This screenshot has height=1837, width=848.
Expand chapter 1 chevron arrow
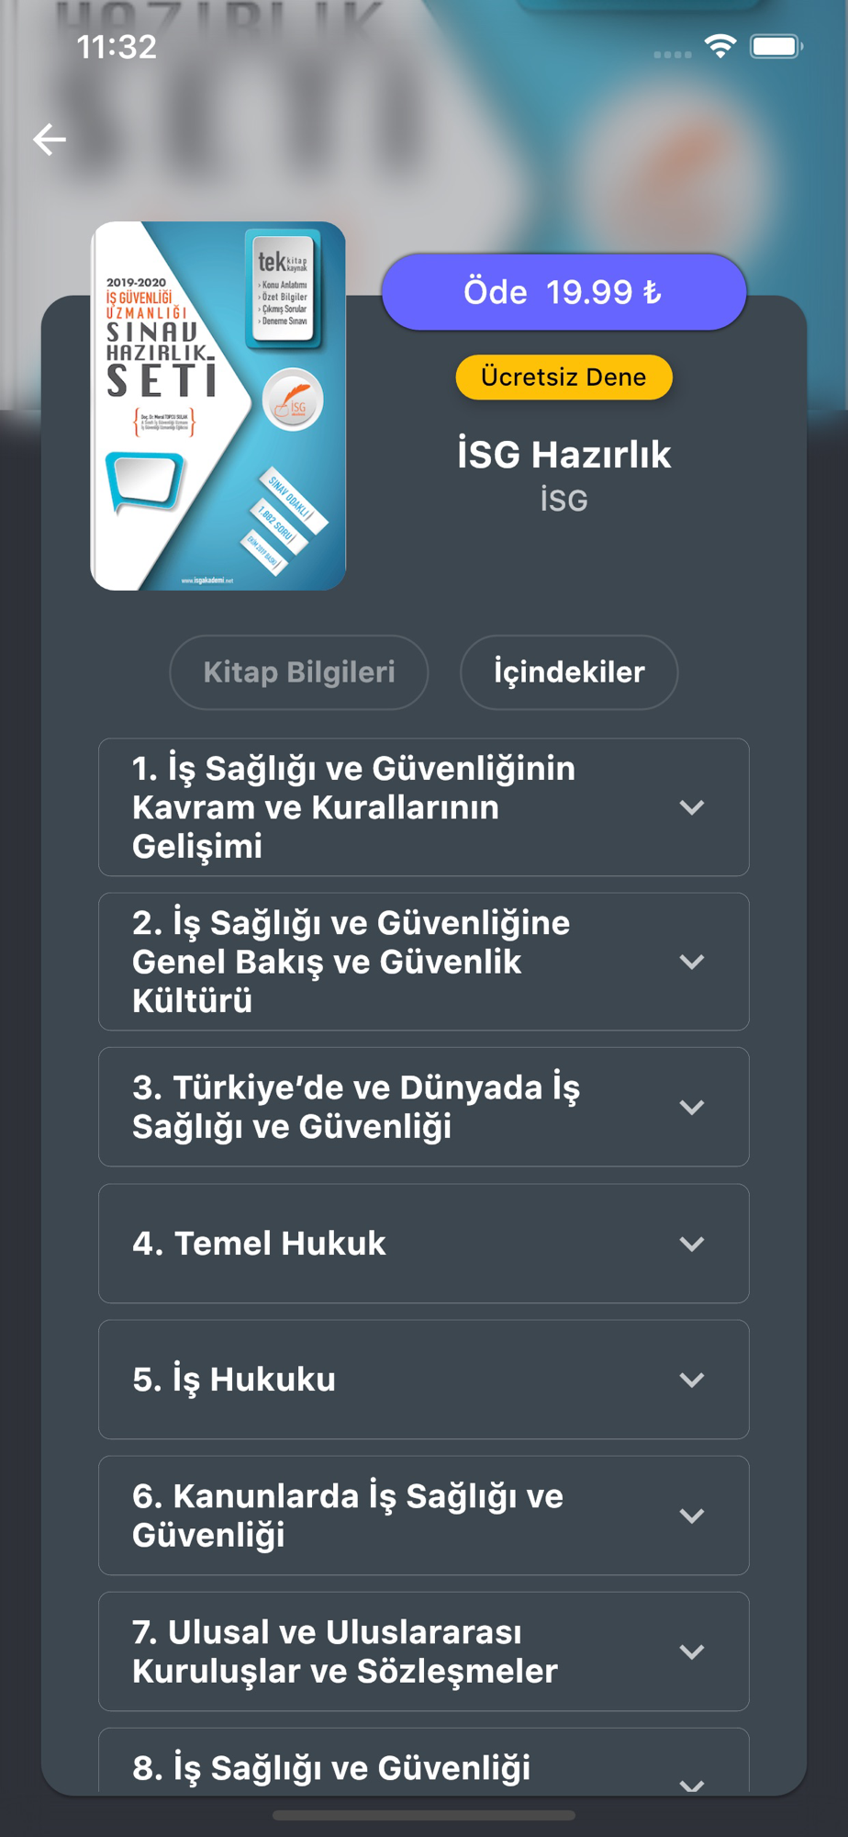[692, 807]
